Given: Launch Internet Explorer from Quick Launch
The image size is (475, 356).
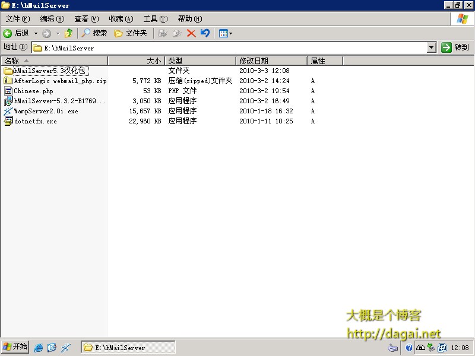Looking at the screenshot, I should [x=39, y=348].
